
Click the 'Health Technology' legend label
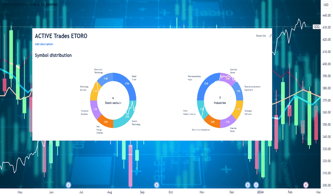pyautogui.click(x=136, y=123)
